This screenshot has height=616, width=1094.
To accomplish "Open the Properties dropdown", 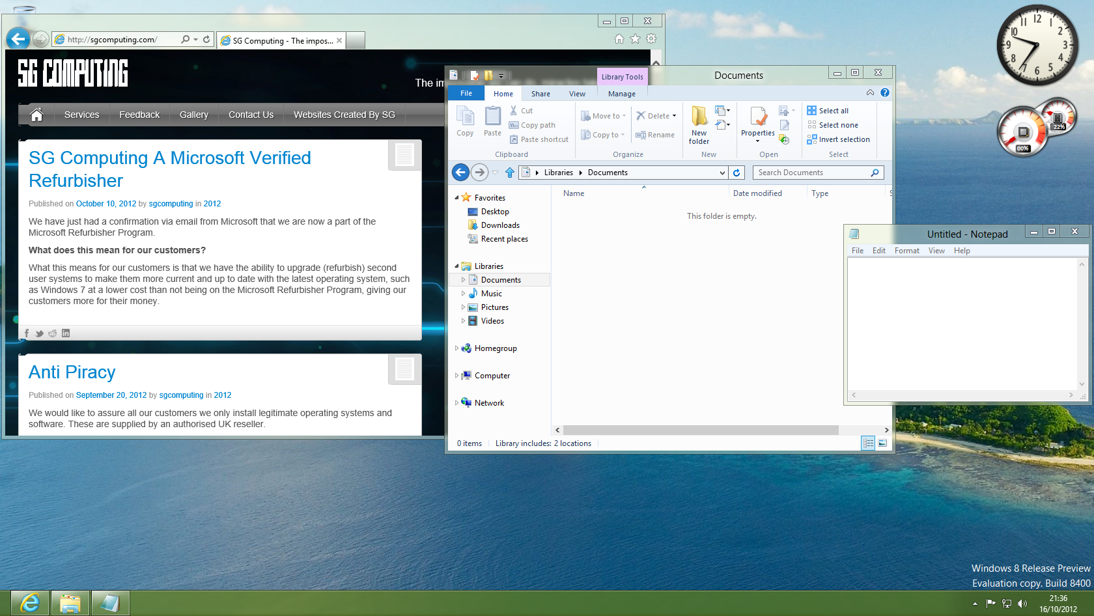I will 757,140.
